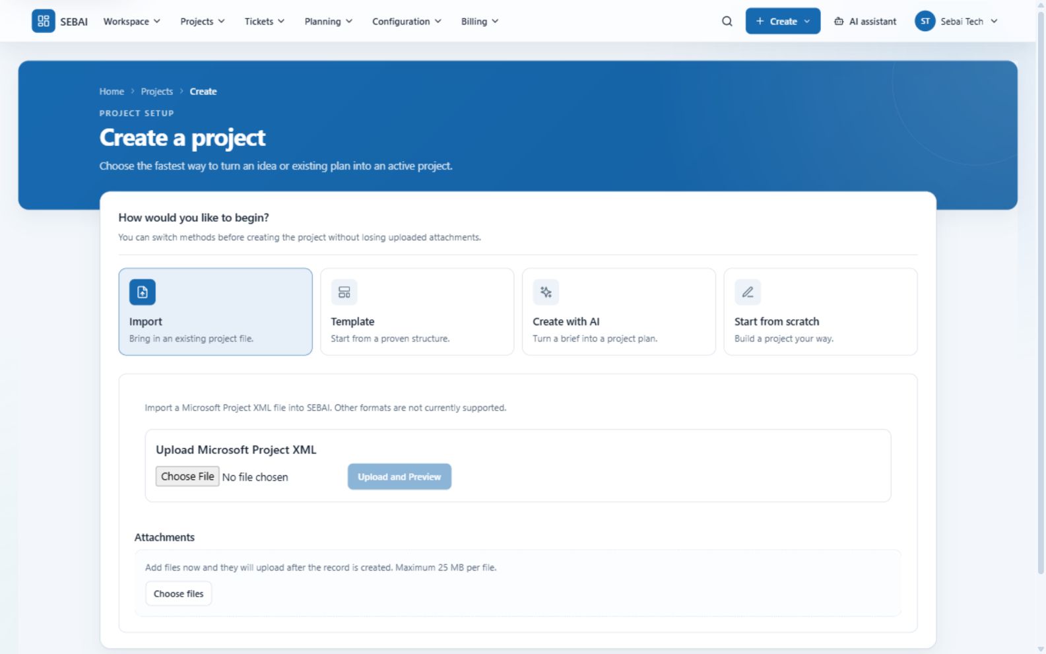Screen dimensions: 1046x654
Task: Go to Home breadcrumb link
Action: pos(112,92)
